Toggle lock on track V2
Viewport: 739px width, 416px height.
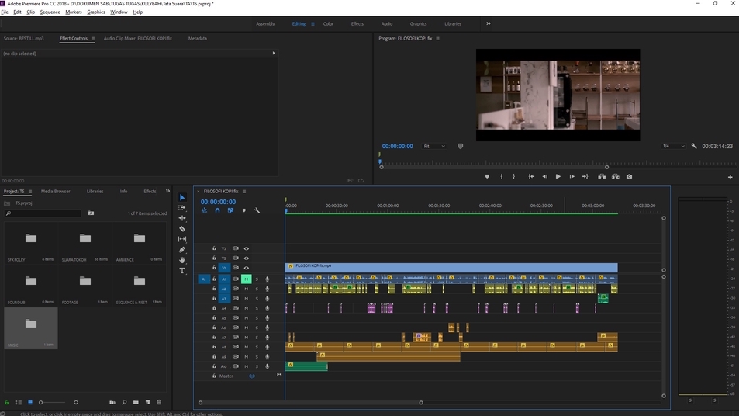(214, 258)
